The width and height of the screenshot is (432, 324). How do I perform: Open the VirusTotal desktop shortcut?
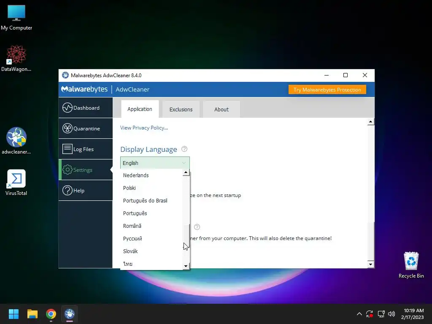point(16,182)
